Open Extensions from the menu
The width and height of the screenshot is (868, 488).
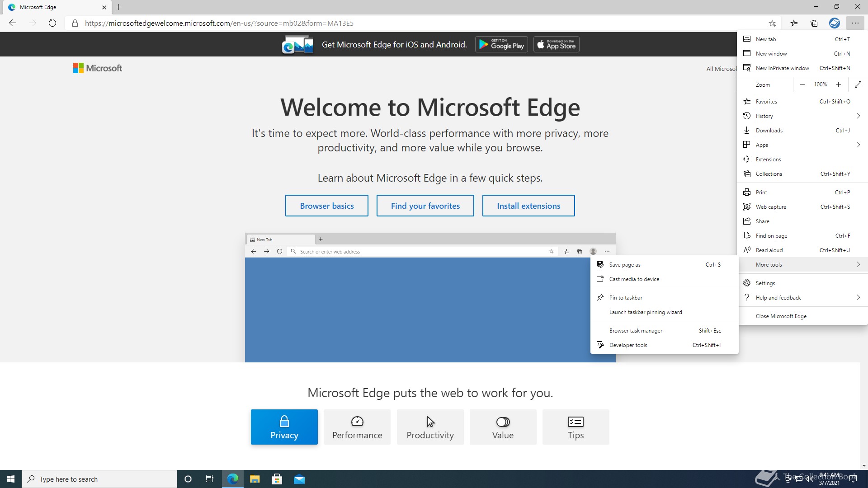tap(802, 160)
